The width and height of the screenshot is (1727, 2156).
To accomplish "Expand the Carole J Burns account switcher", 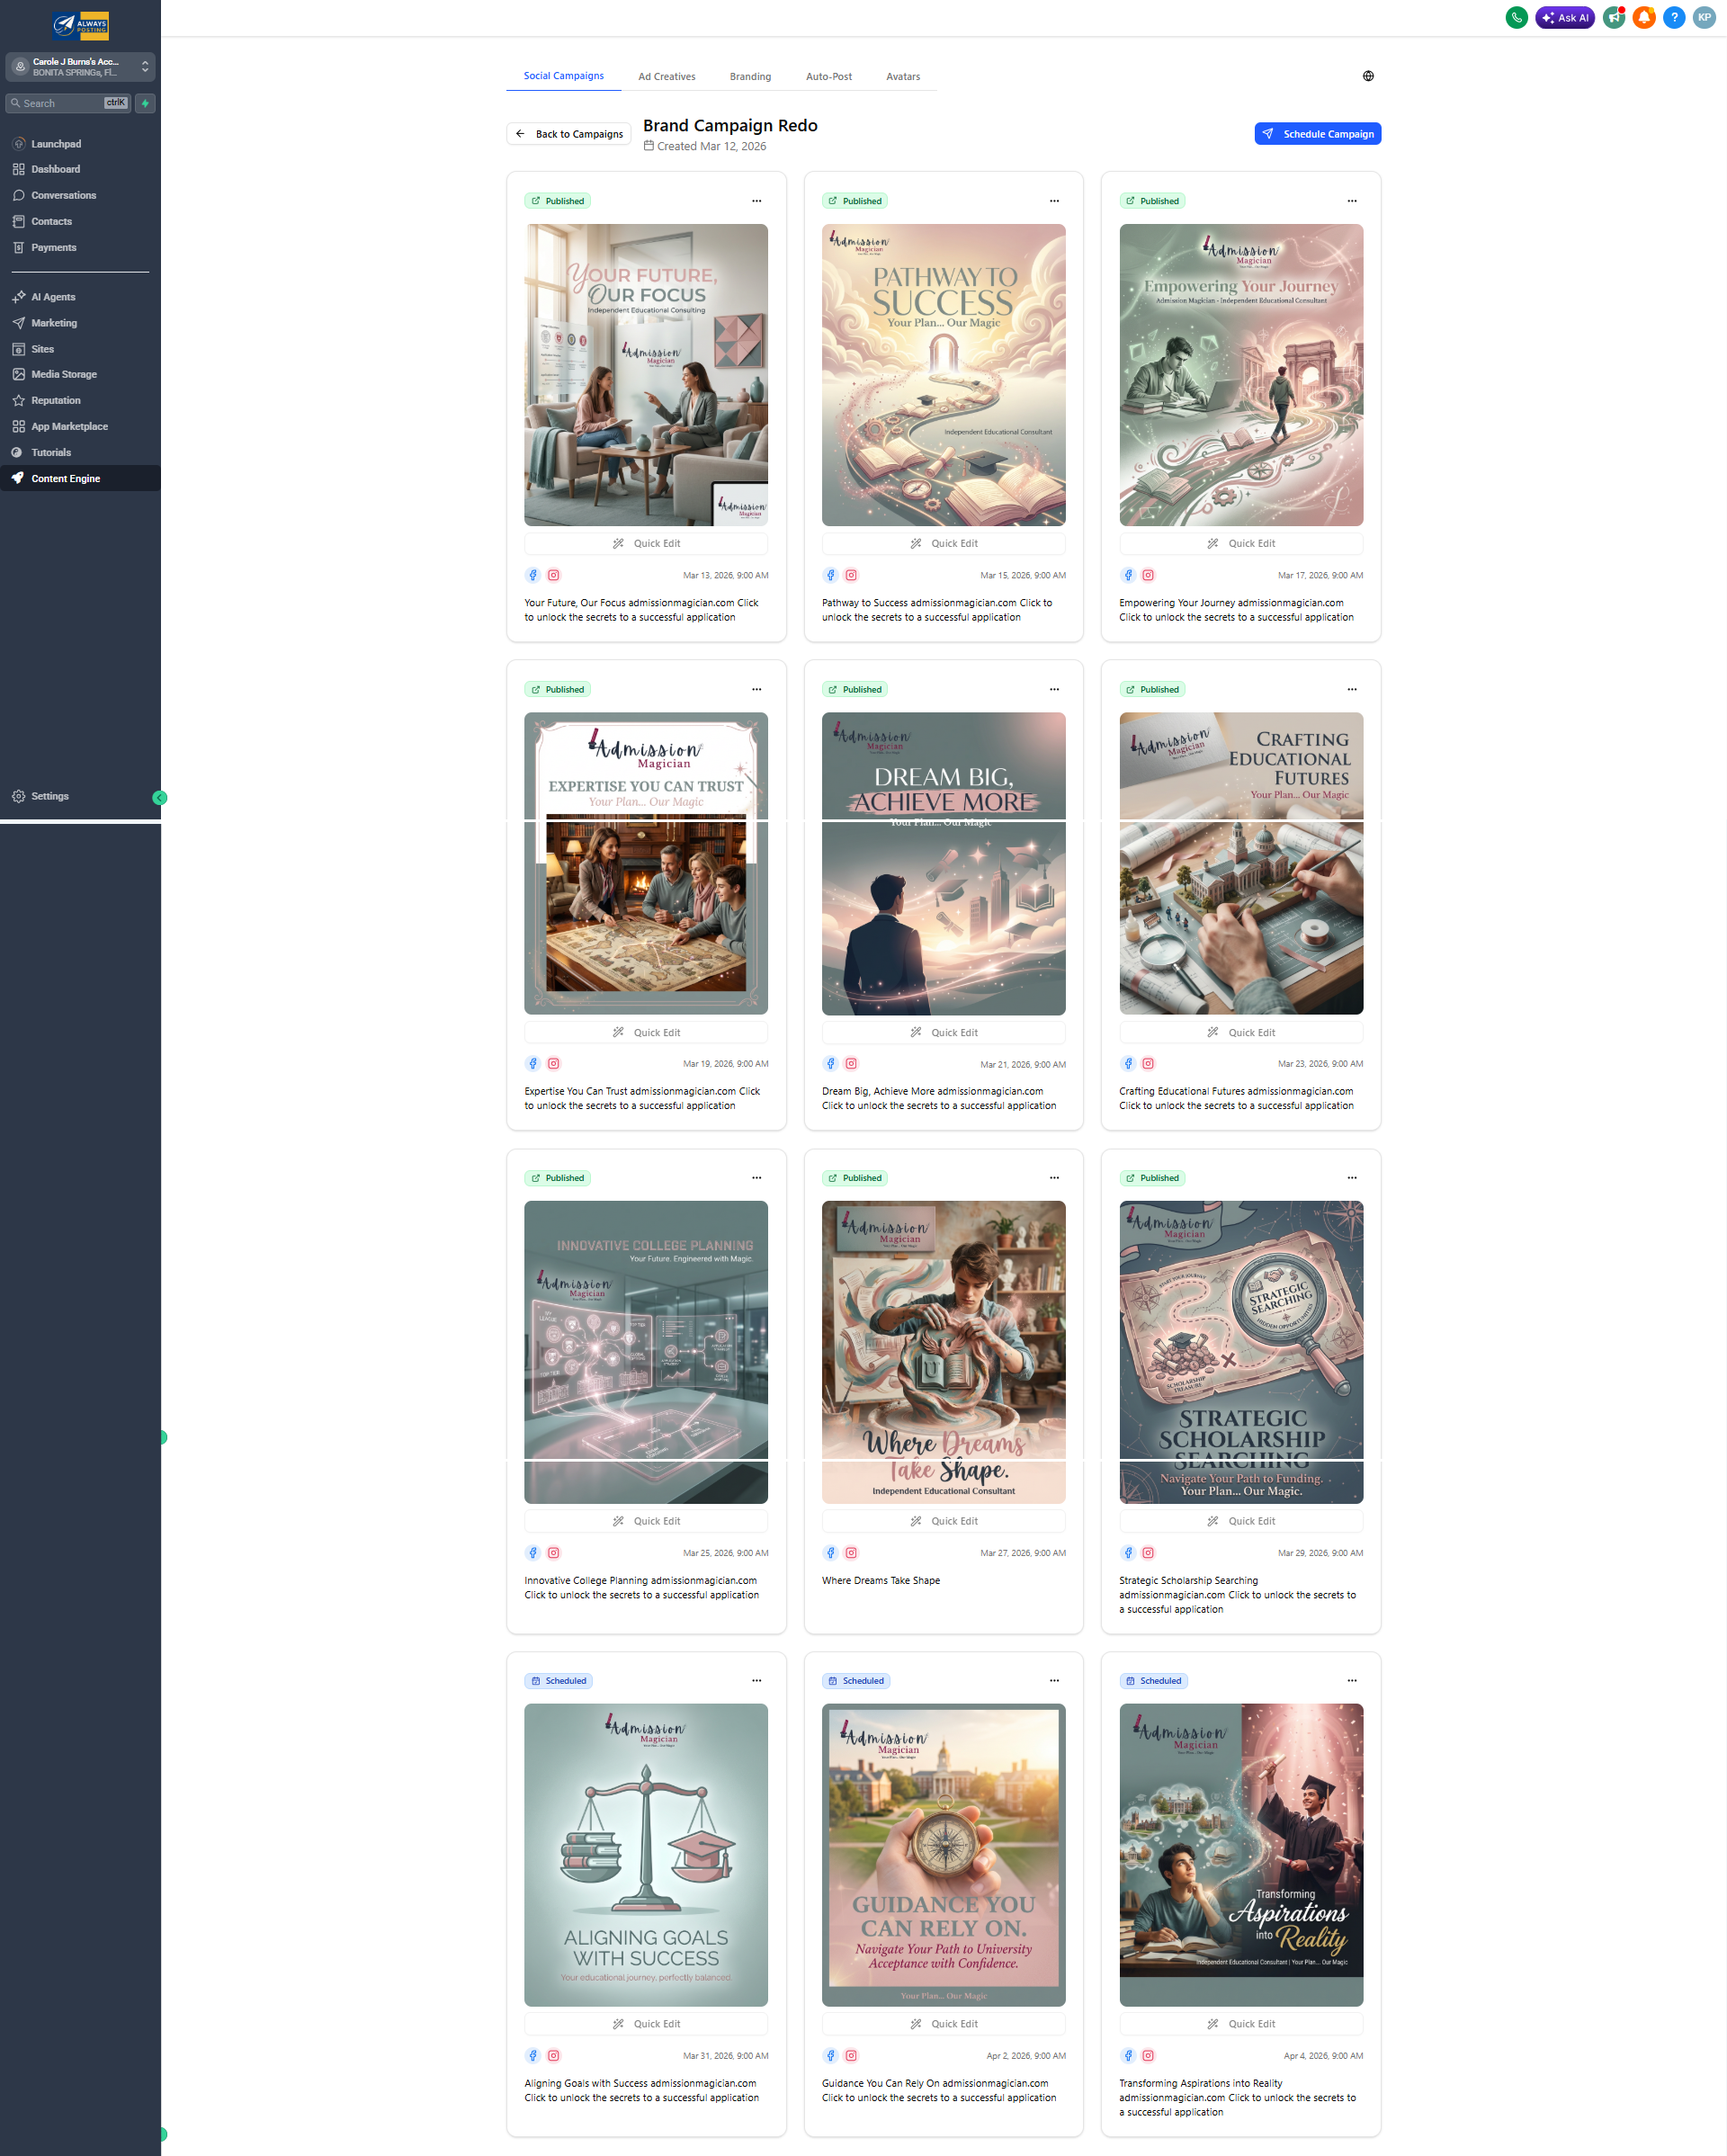I will pyautogui.click(x=80, y=67).
